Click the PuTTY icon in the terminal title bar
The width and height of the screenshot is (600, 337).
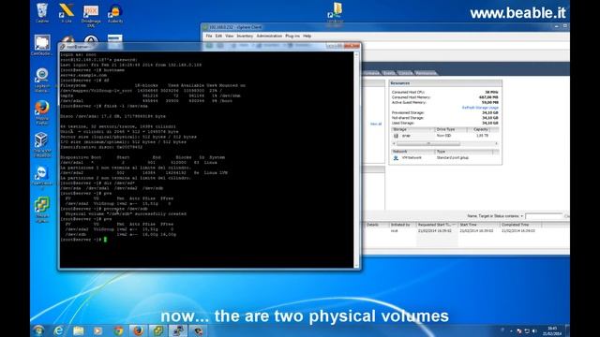click(x=63, y=47)
